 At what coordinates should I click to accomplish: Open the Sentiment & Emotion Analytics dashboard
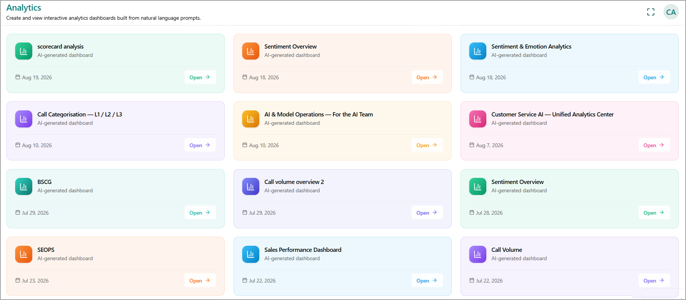[x=654, y=77]
